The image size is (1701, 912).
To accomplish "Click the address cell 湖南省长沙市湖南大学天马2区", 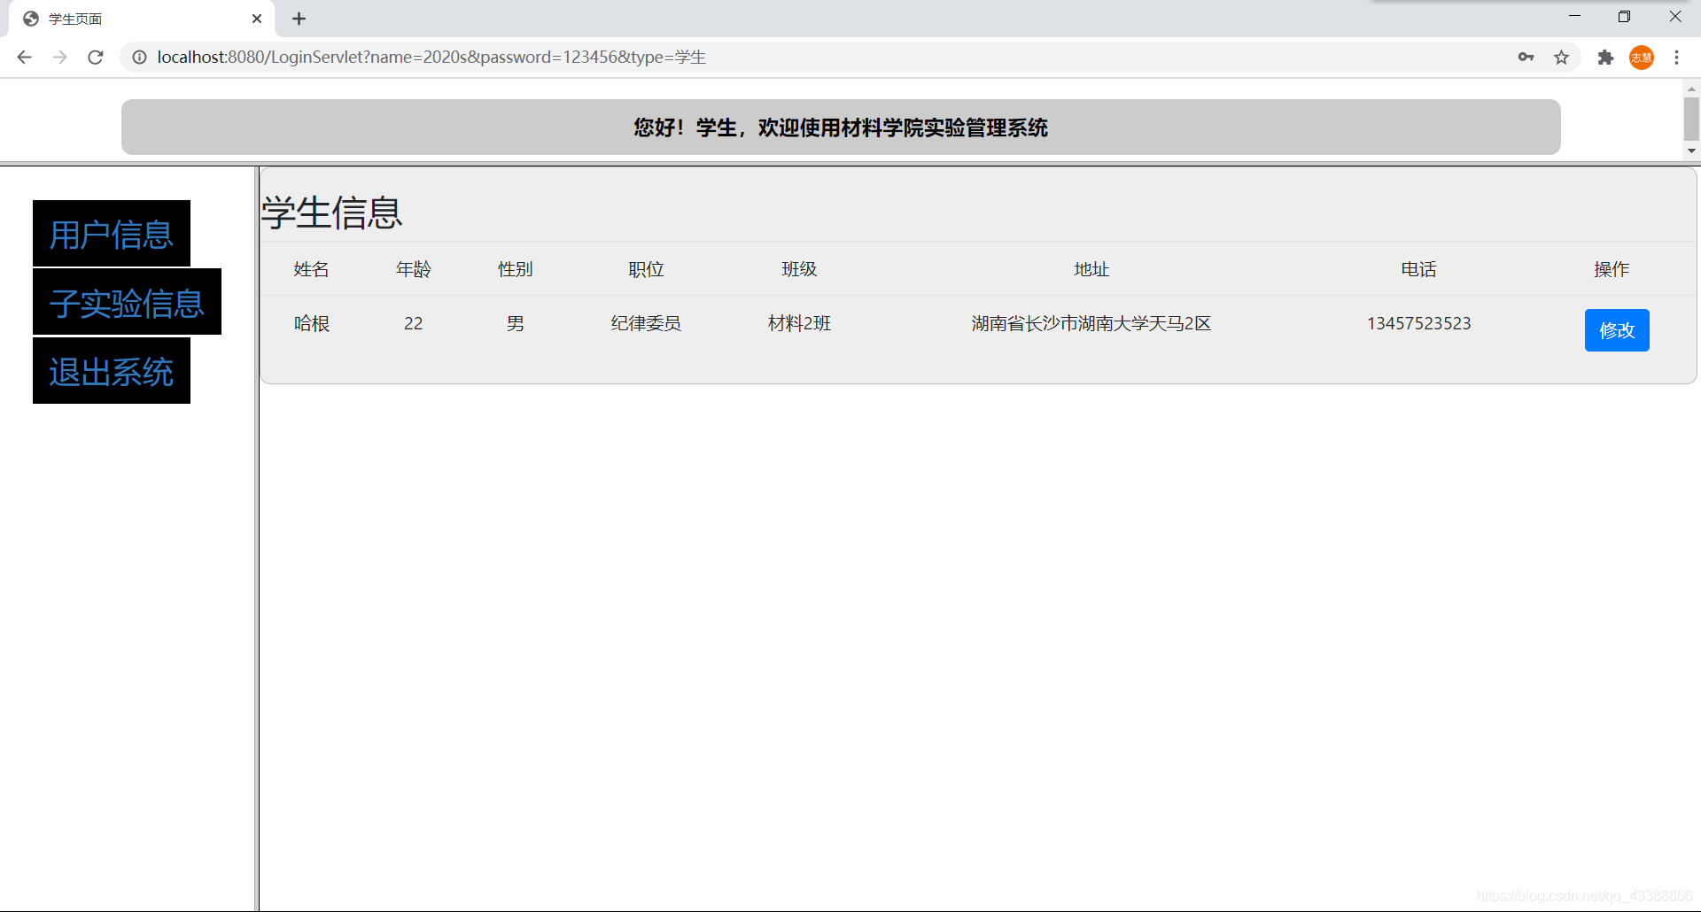I will (1091, 323).
